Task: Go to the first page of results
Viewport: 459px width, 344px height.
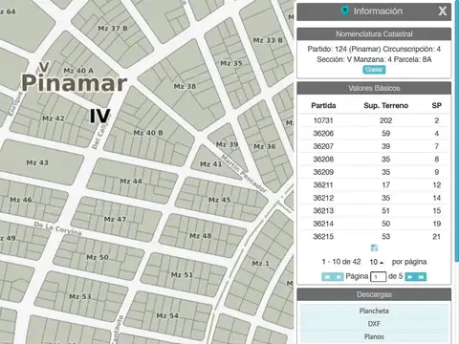Action: click(x=327, y=277)
